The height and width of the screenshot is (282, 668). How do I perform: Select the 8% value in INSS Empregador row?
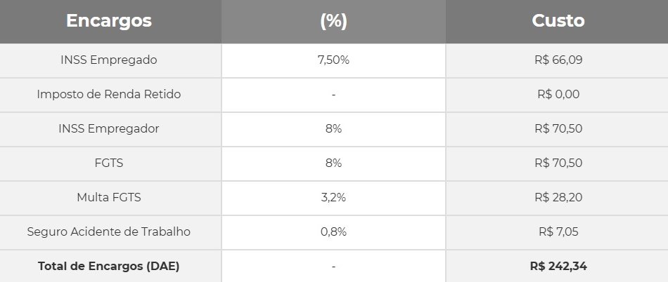coord(333,129)
